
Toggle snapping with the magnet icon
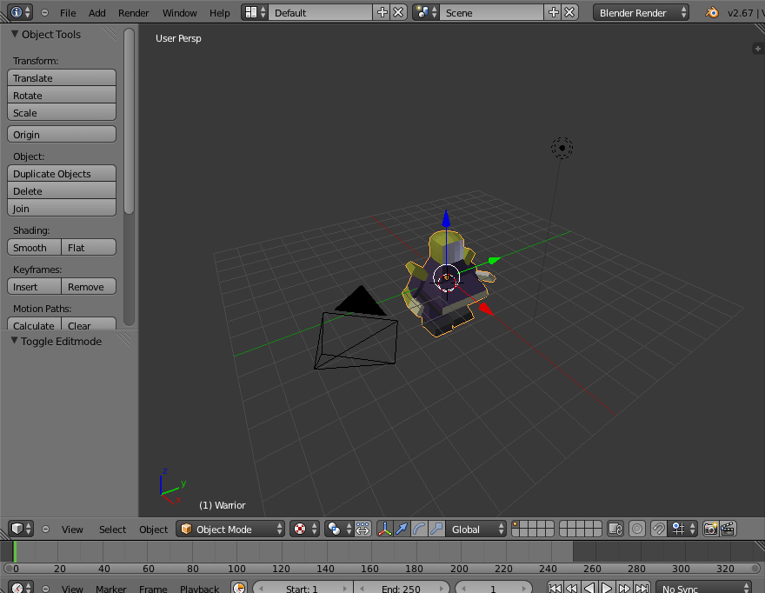point(659,529)
